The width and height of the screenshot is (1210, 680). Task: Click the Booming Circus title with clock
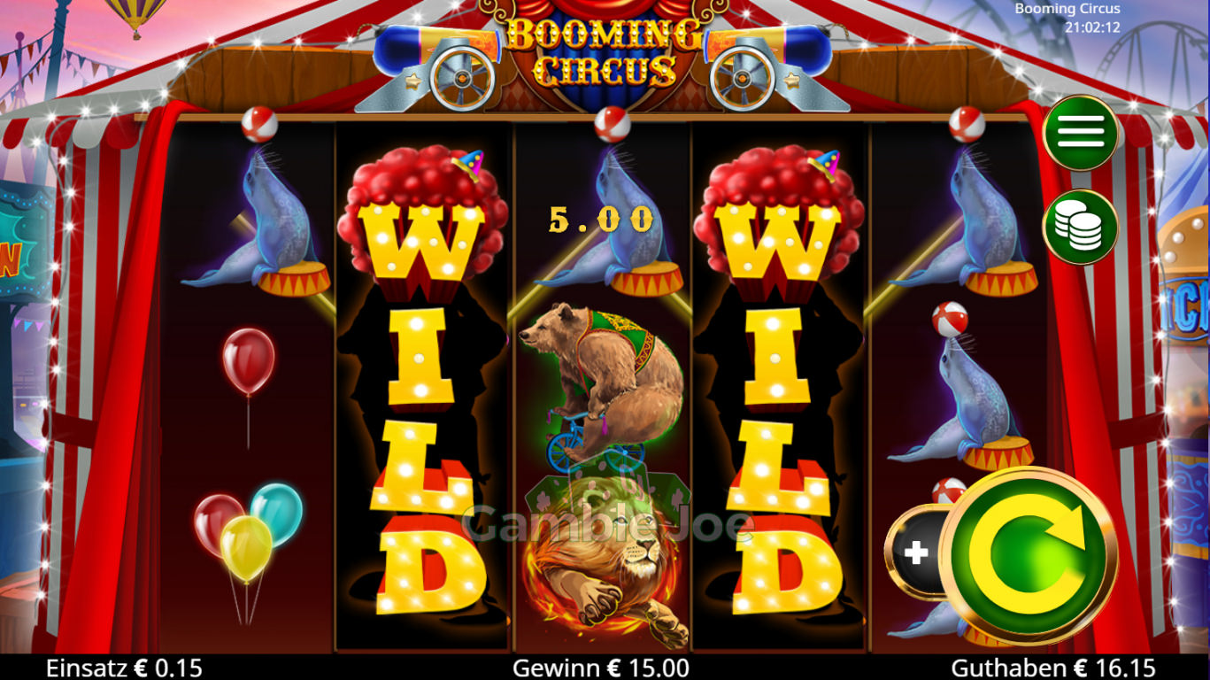point(1067,18)
